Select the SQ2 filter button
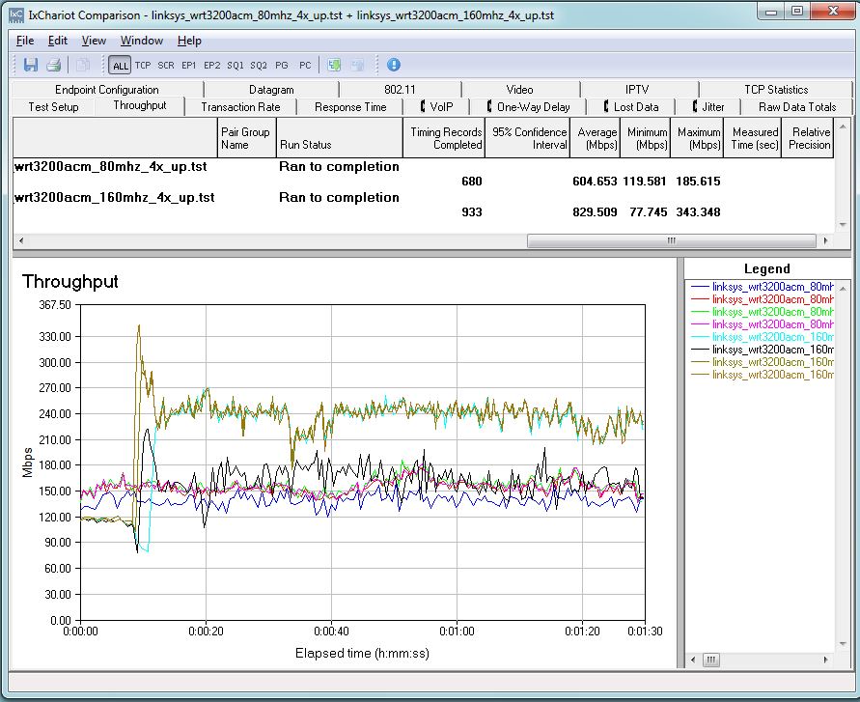The width and height of the screenshot is (860, 702). click(x=259, y=66)
